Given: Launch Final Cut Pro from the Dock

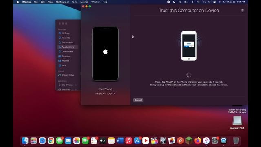Looking at the screenshot, I should tap(155, 140).
